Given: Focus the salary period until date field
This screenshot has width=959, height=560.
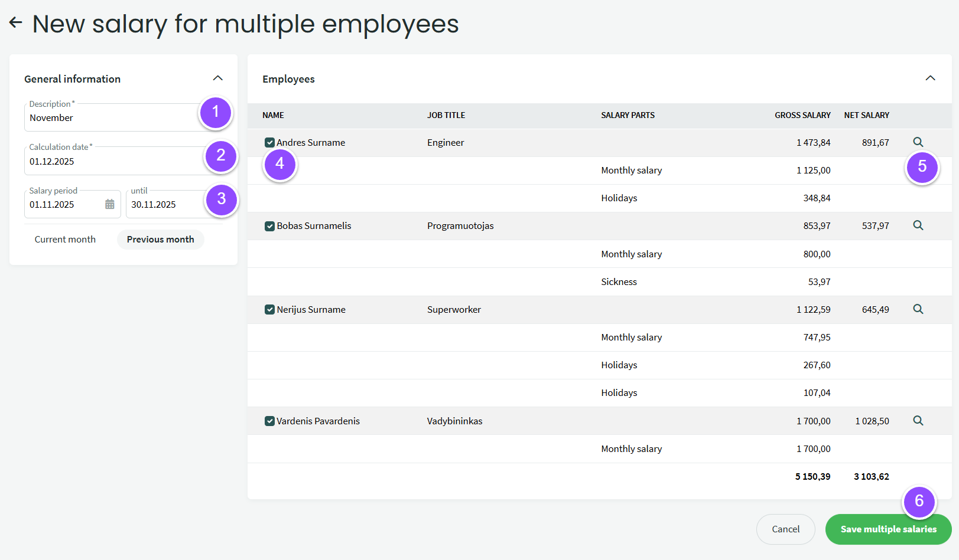Looking at the screenshot, I should click(165, 205).
